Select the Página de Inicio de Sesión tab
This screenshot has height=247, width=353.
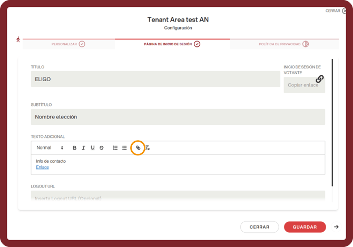click(172, 44)
